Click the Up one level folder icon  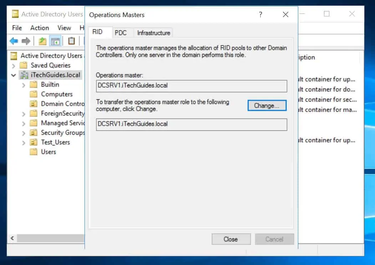coord(42,41)
